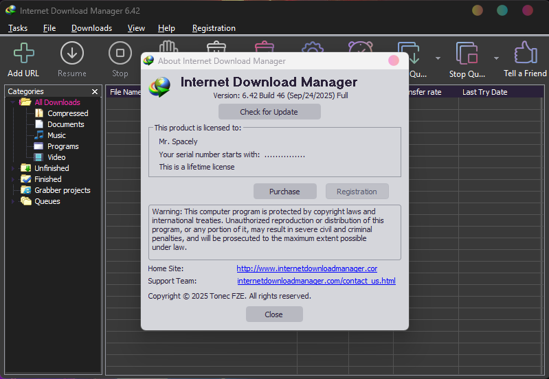Click the Grabber projects icon
Image resolution: width=549 pixels, height=379 pixels.
point(26,190)
